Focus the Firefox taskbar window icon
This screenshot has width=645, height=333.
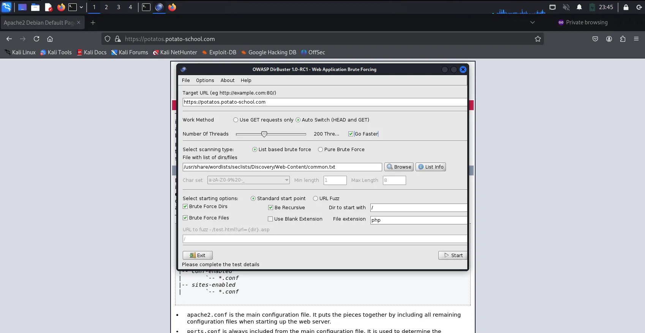[172, 7]
